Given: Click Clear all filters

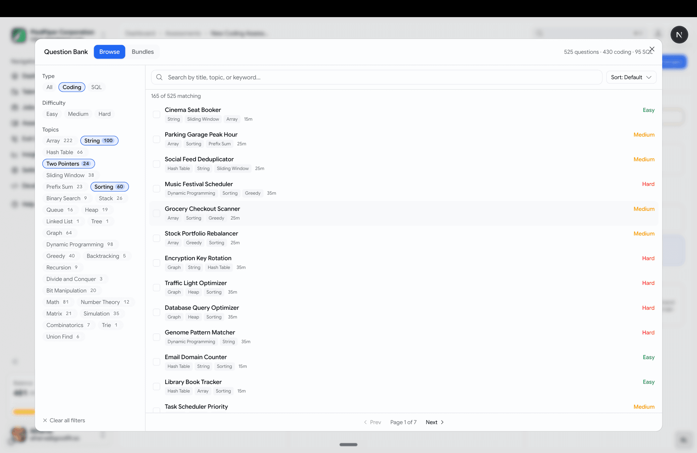Looking at the screenshot, I should tap(64, 420).
